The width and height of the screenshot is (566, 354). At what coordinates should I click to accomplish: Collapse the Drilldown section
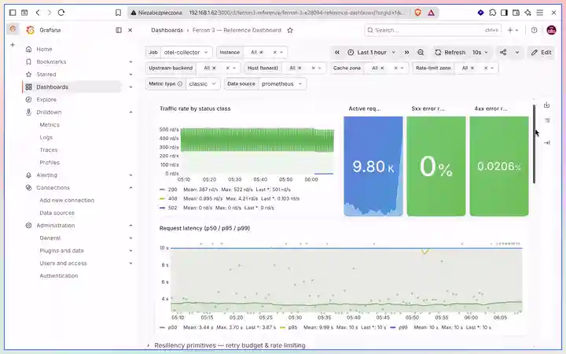point(130,112)
